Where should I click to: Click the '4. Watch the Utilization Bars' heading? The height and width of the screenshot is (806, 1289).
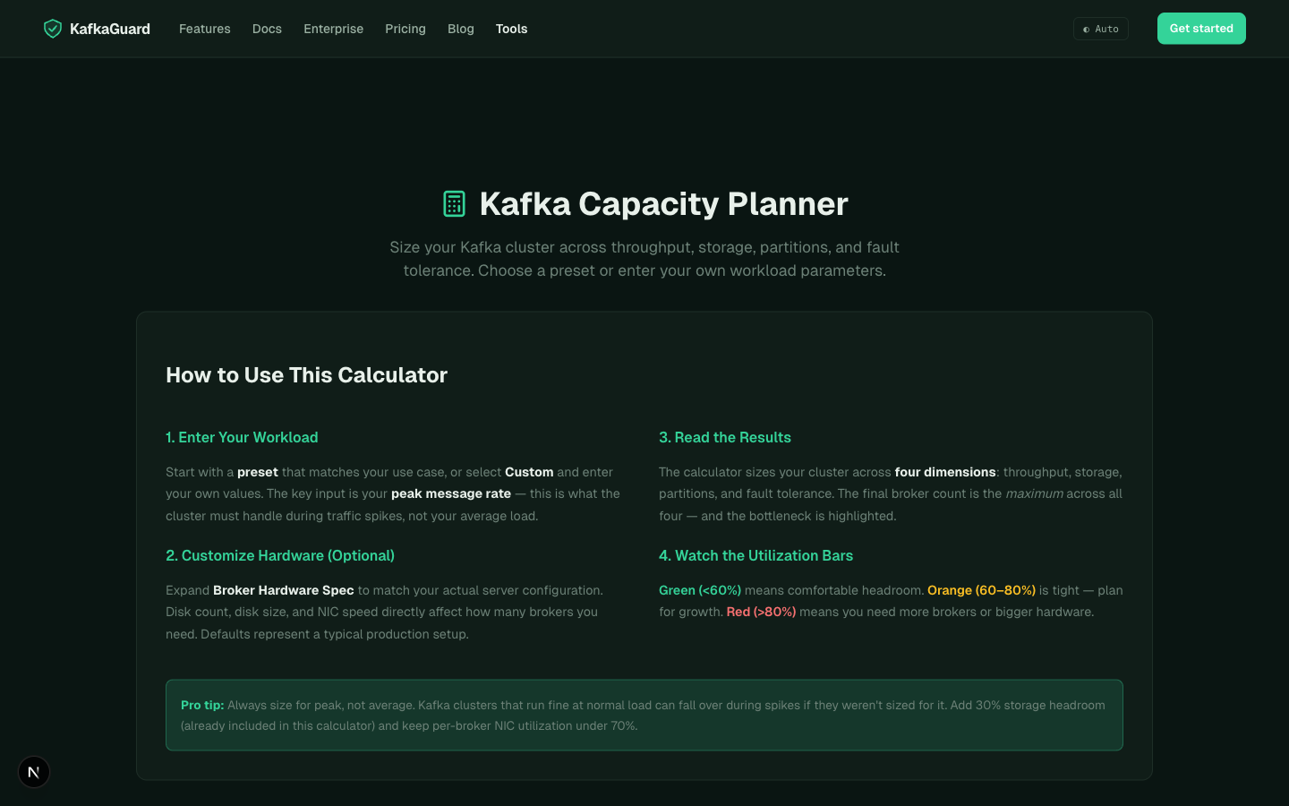[755, 555]
